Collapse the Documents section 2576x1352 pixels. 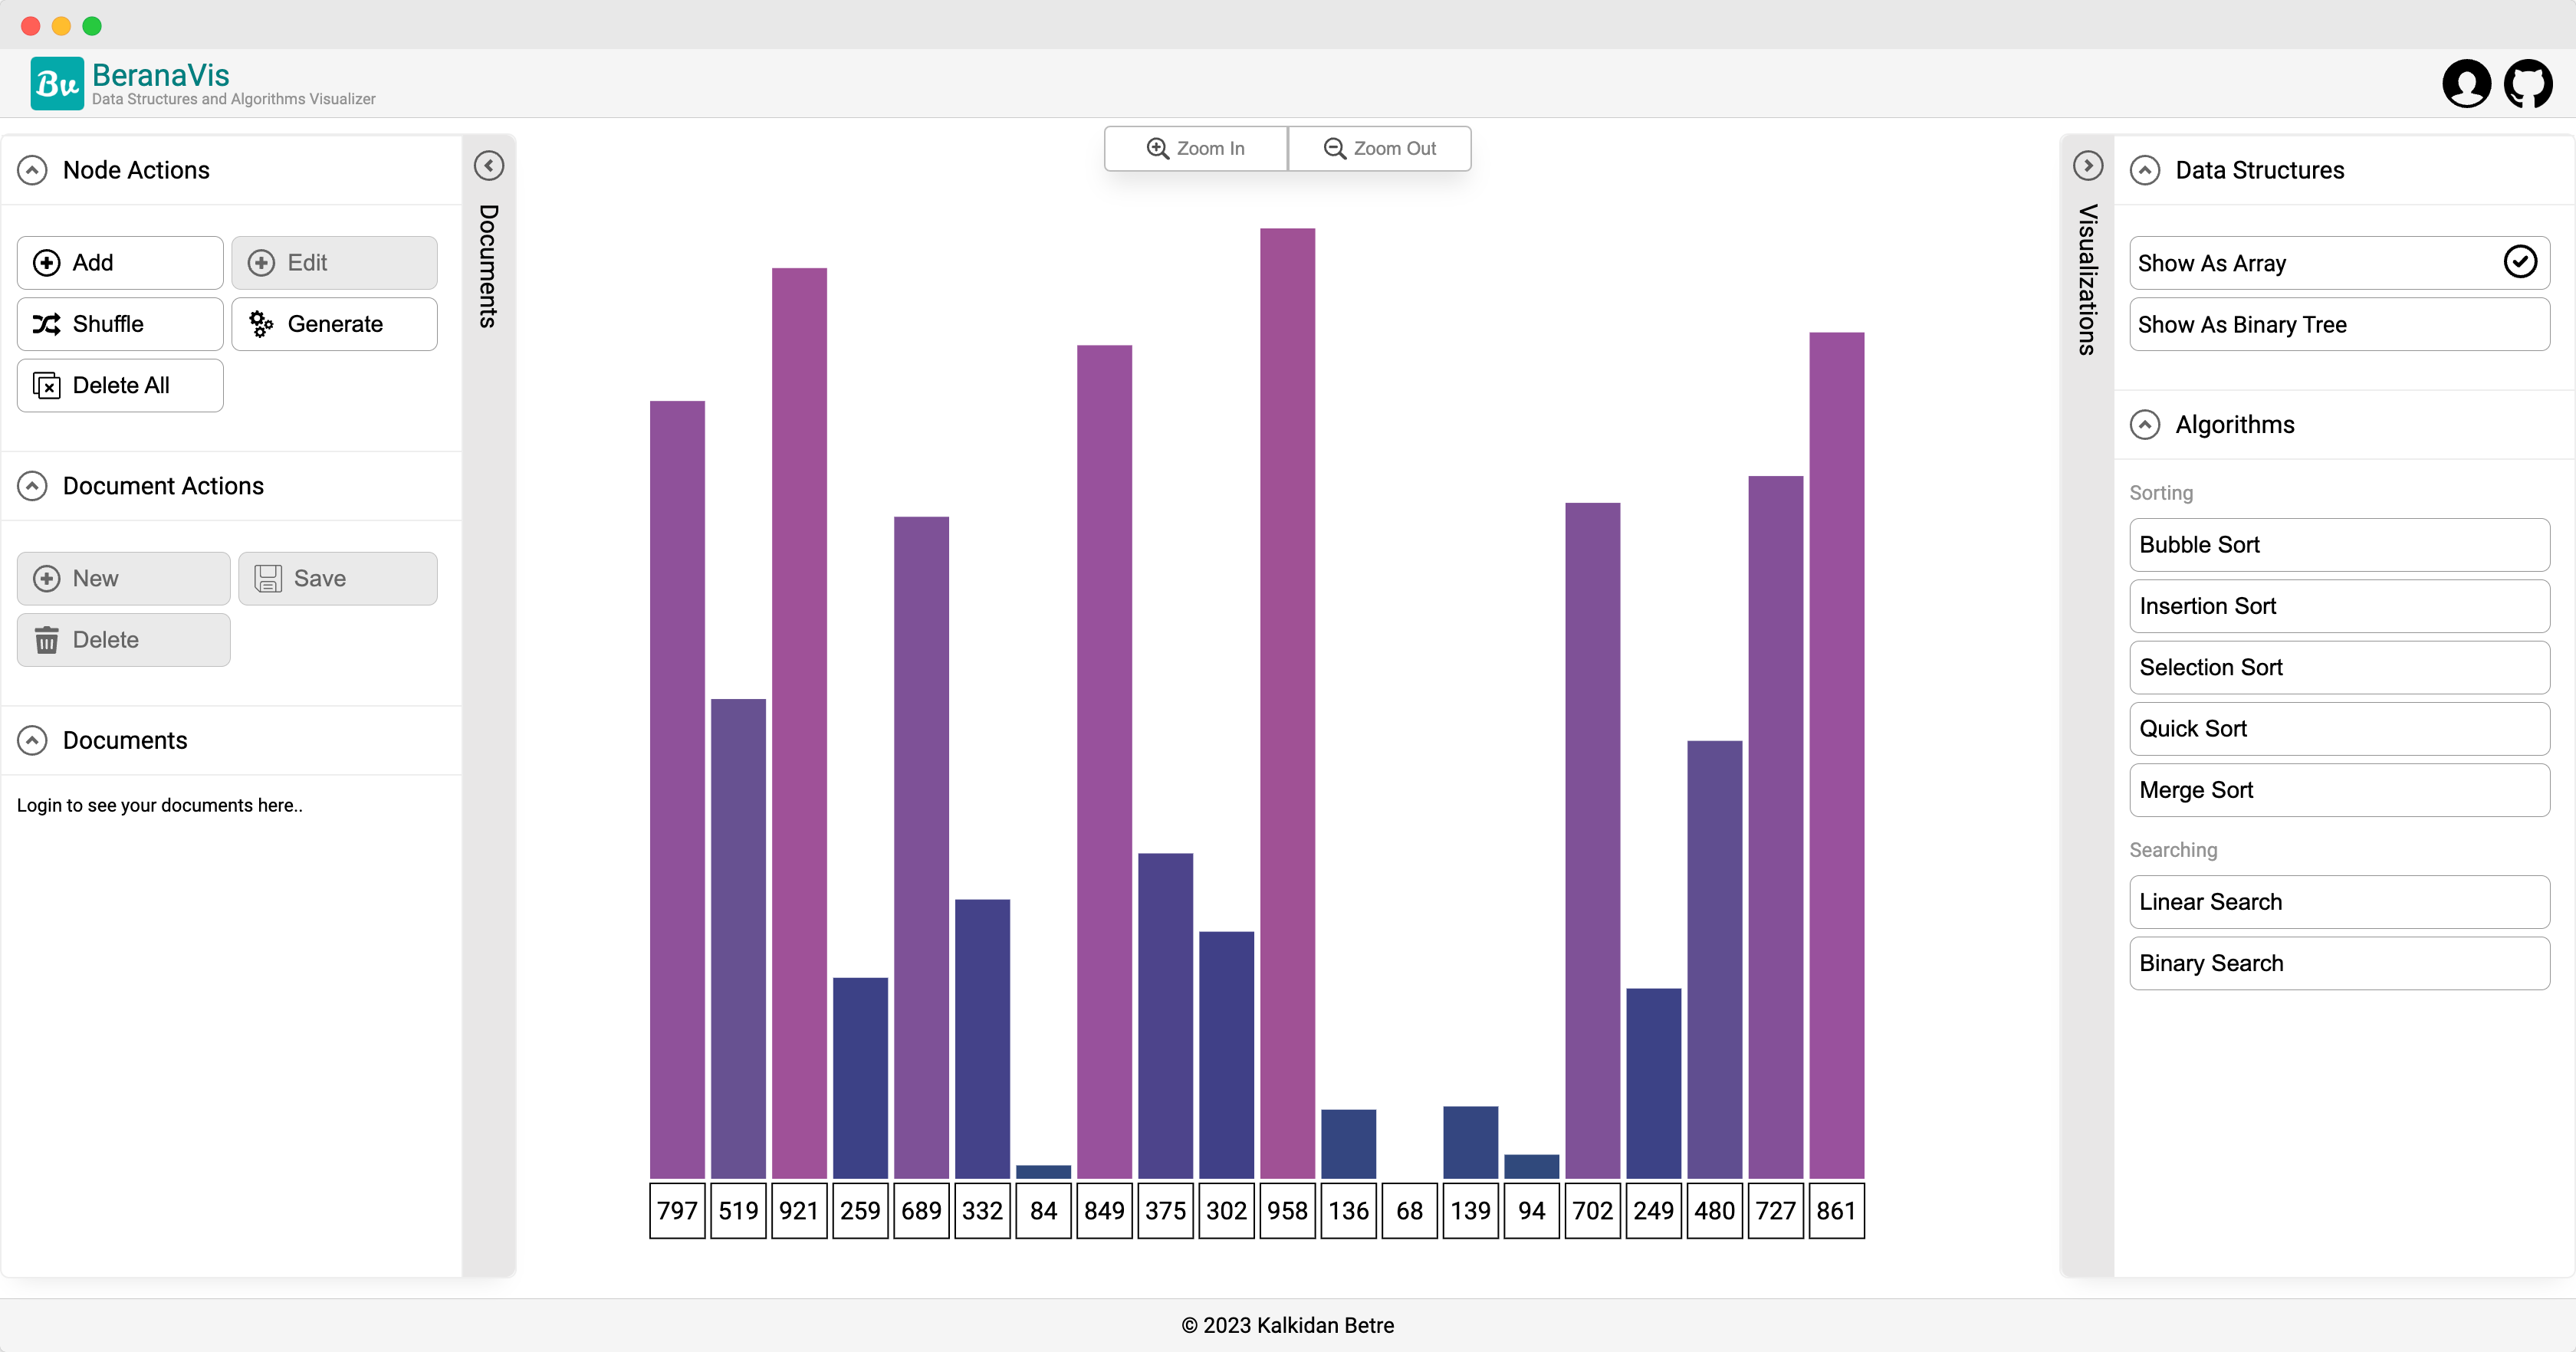(x=32, y=741)
